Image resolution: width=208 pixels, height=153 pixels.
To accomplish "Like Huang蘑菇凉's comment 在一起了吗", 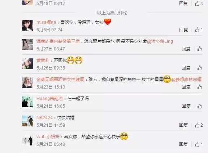I will point(199,106).
